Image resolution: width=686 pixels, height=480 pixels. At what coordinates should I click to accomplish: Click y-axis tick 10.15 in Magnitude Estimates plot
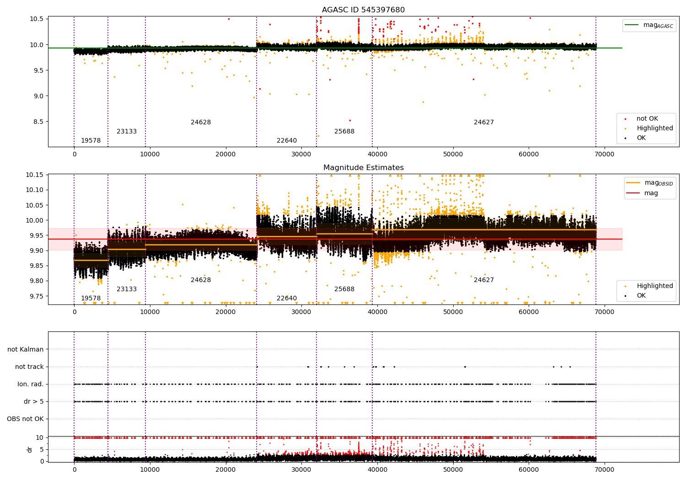[x=36, y=175]
